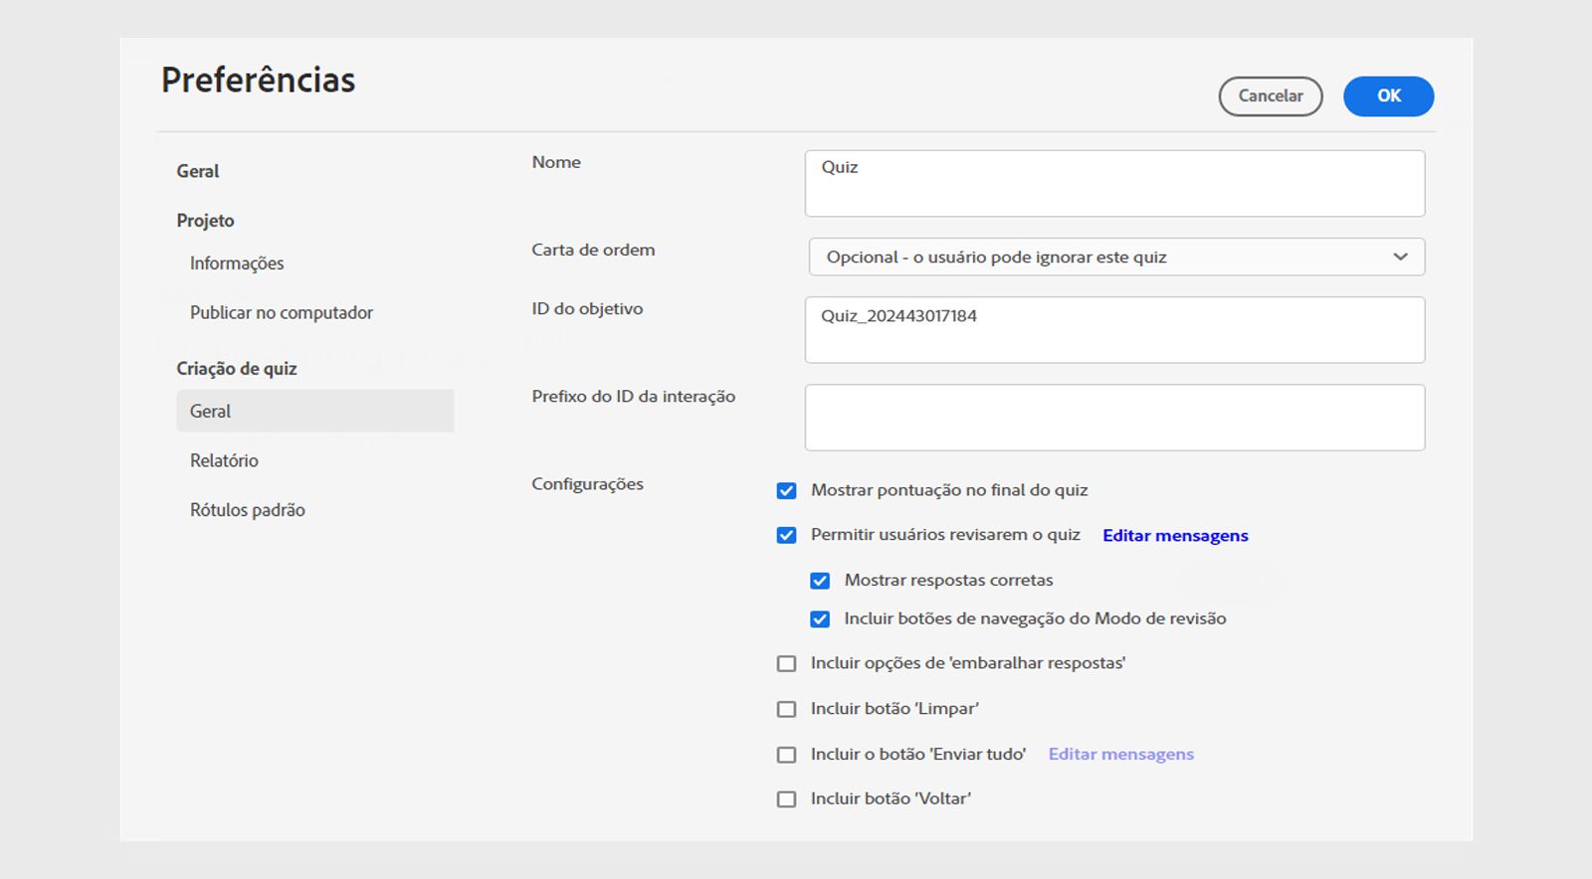Go to Publicar no computador section
The height and width of the screenshot is (879, 1592).
[282, 312]
